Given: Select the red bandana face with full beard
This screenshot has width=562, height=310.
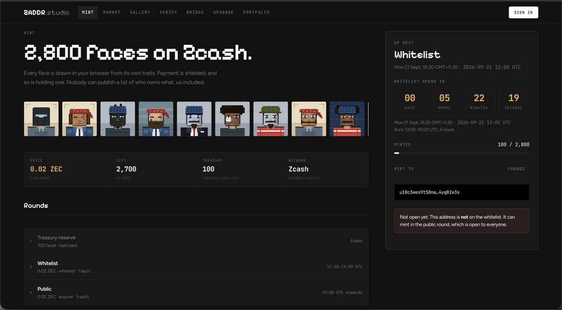Looking at the screenshot, I should (x=156, y=119).
